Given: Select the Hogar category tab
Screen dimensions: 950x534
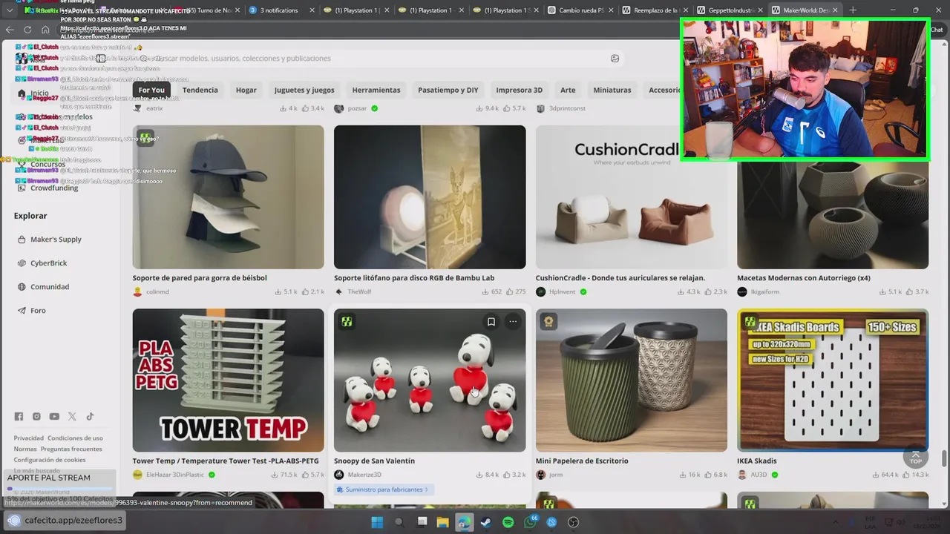Looking at the screenshot, I should point(246,90).
